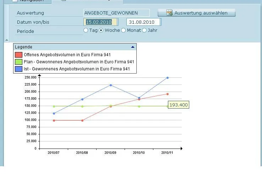Select the Monat period radio button
This screenshot has width=262, height=174.
(123, 30)
